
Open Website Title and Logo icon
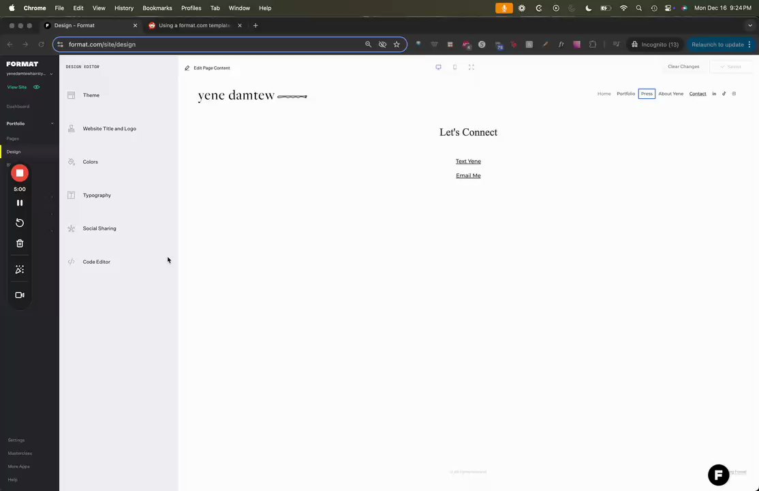pos(71,128)
